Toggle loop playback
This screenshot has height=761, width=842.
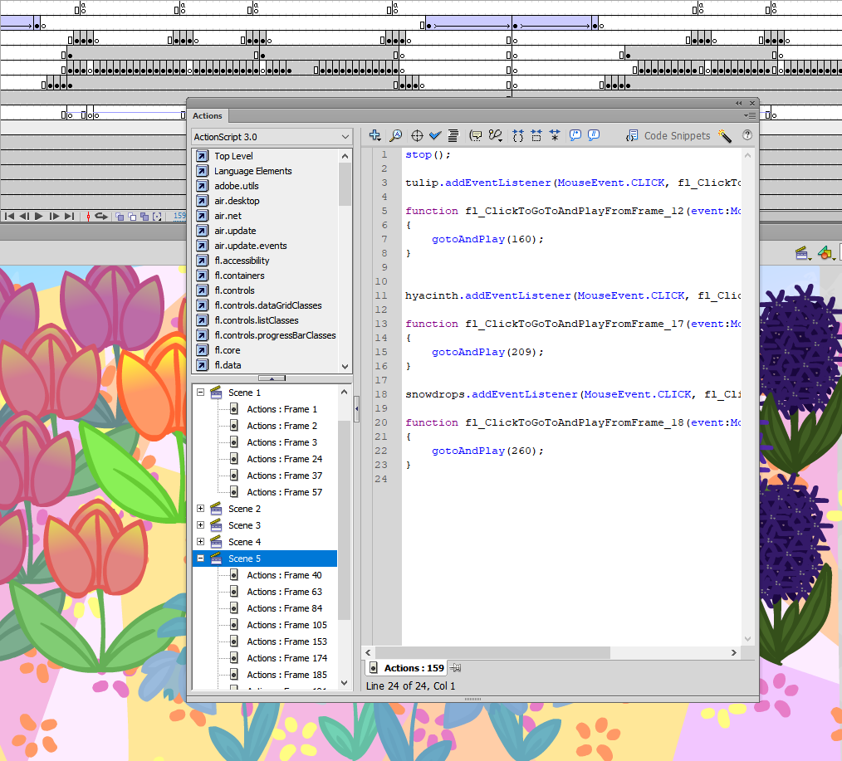click(x=101, y=217)
